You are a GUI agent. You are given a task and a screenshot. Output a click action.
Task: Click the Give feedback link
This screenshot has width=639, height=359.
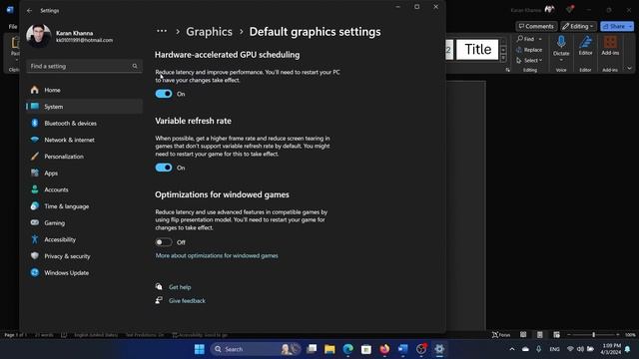click(187, 301)
